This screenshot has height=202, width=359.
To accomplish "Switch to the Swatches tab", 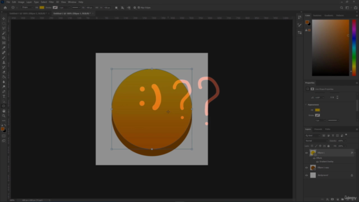I will pyautogui.click(x=317, y=16).
